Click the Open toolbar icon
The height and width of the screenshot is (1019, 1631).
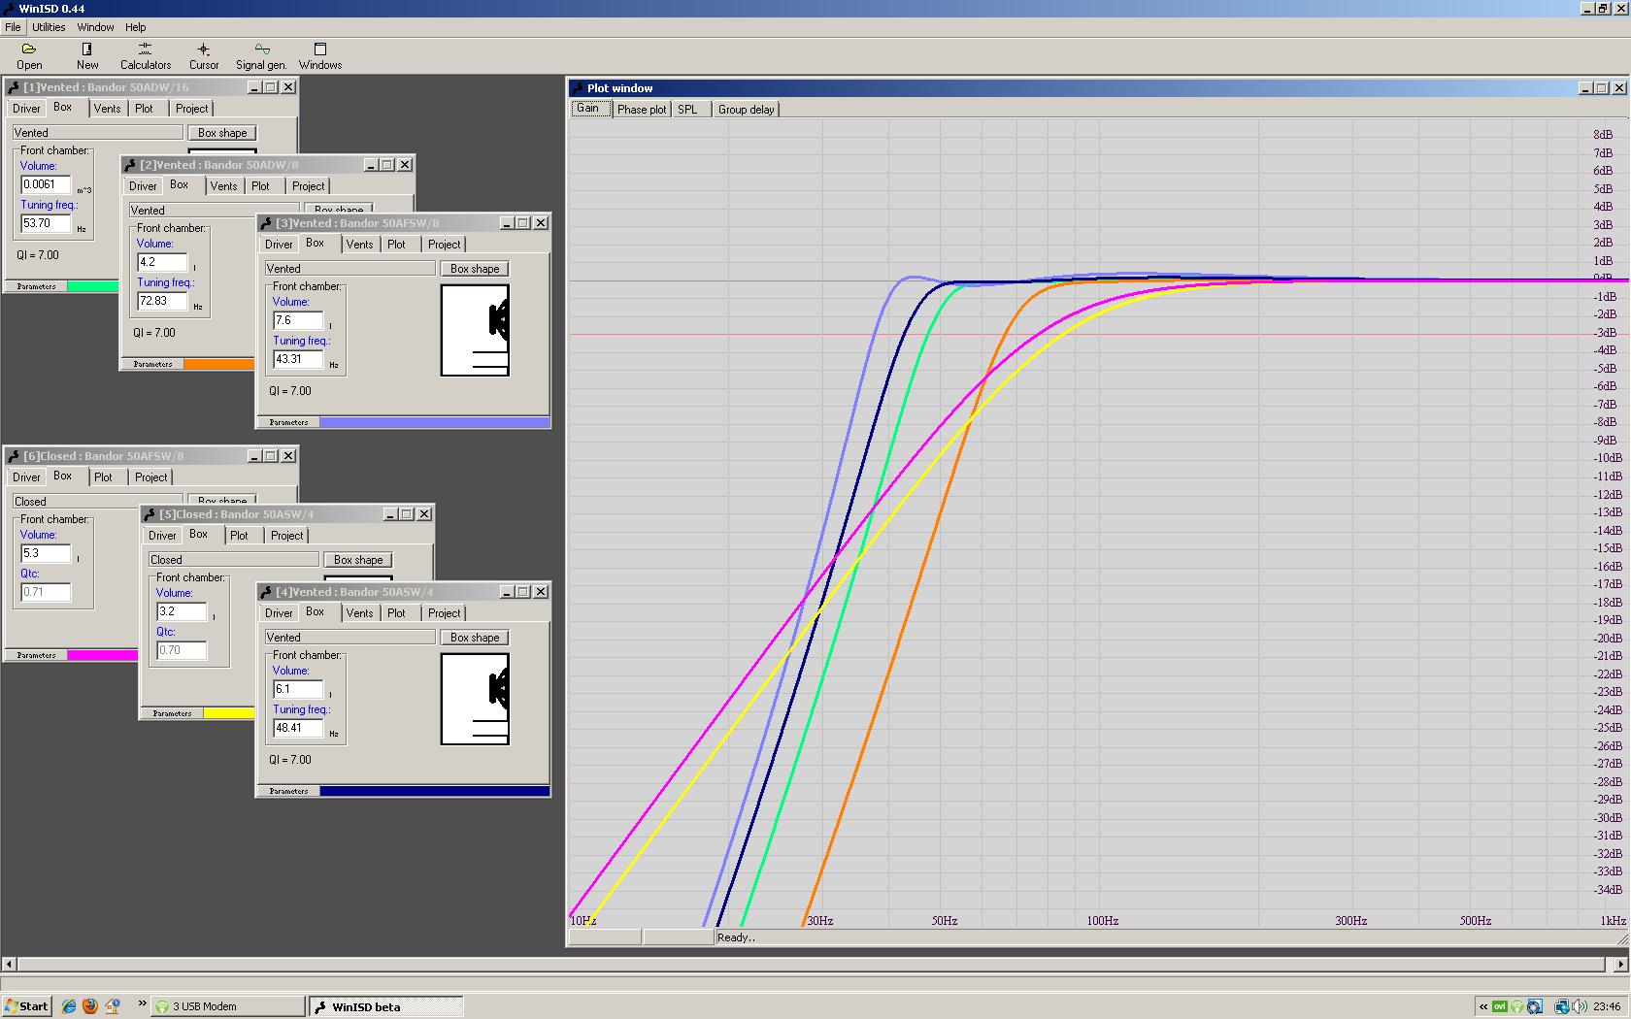tap(29, 55)
